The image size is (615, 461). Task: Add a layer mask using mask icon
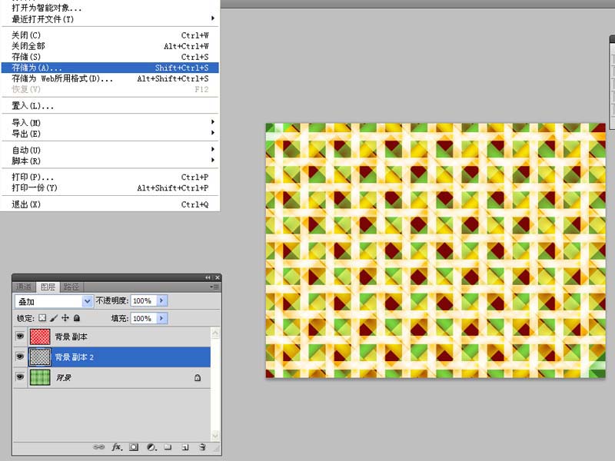coord(134,447)
